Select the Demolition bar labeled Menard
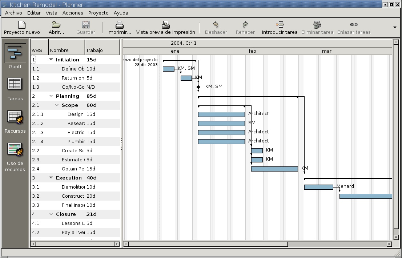 click(319, 187)
